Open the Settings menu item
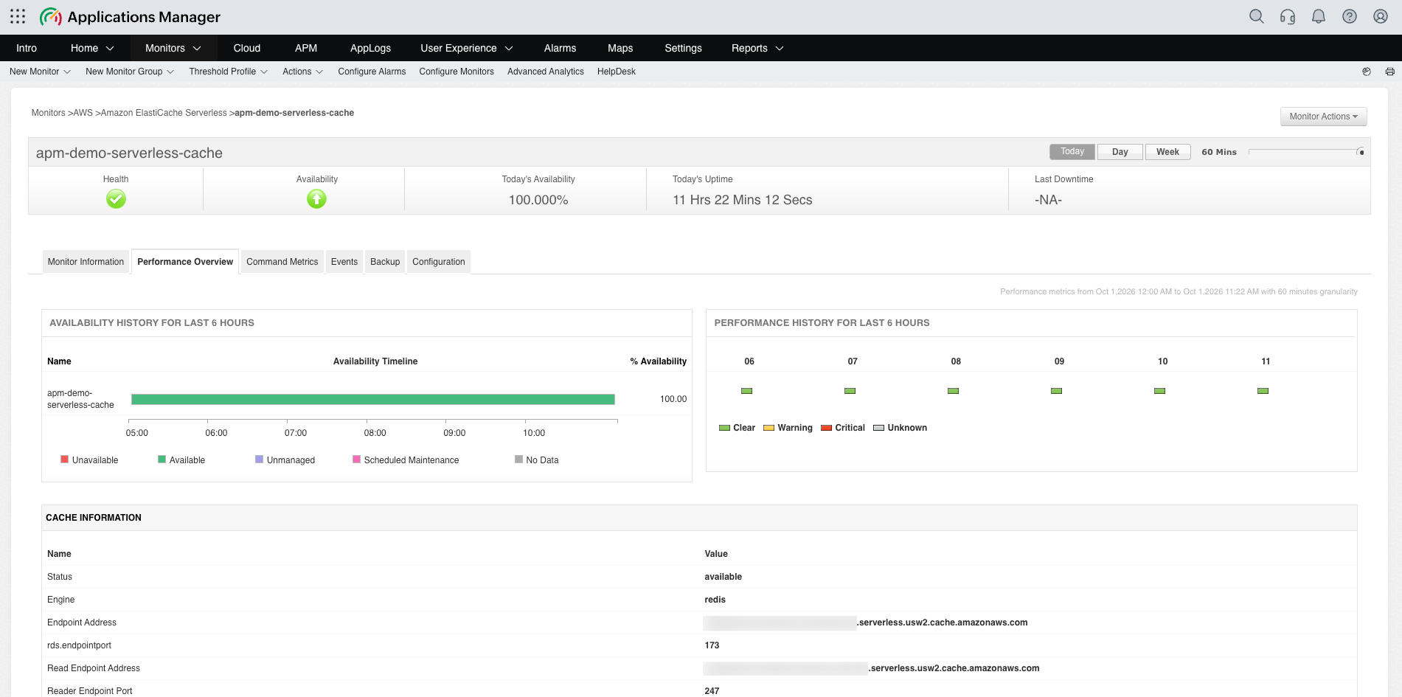Viewport: 1402px width, 697px height. (683, 48)
